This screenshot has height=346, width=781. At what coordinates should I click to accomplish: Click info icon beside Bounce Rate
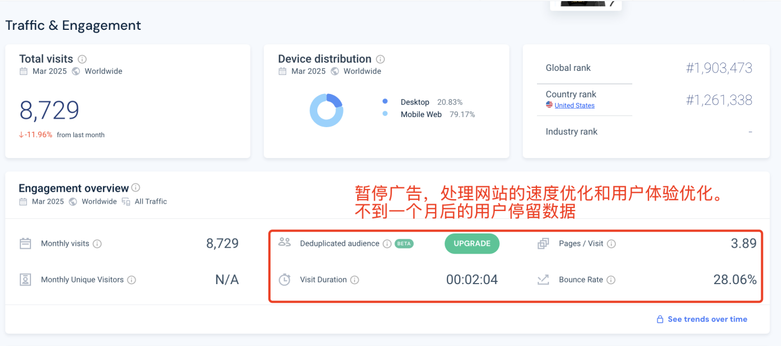(611, 280)
